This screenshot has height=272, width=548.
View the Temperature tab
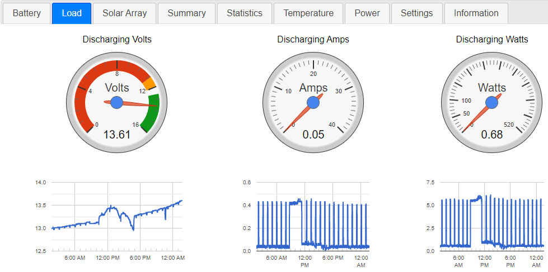308,13
